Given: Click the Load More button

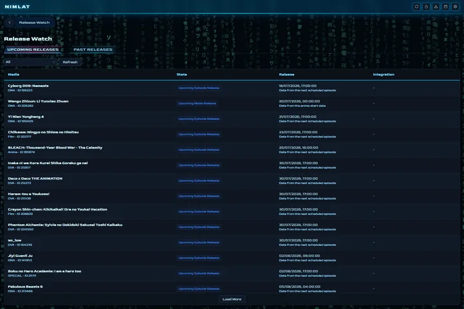Looking at the screenshot, I should pos(232,299).
